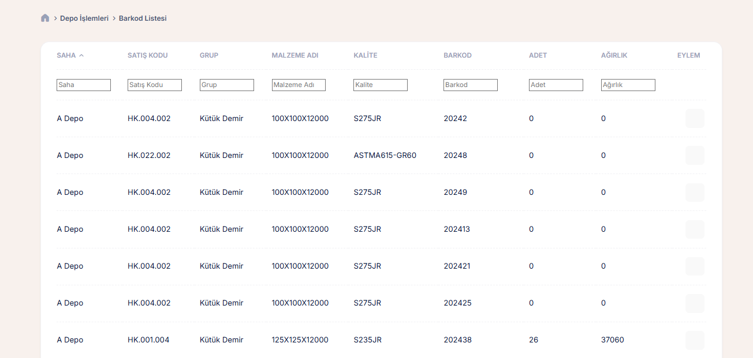
Task: Click into the Satış Kodu filter box
Action: click(155, 85)
